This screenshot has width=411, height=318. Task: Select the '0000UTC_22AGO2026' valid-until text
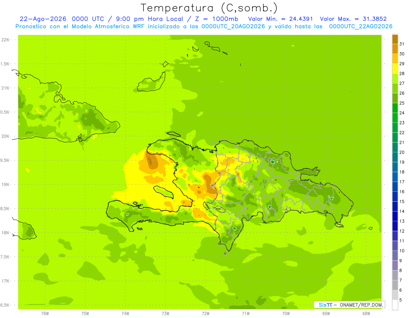pyautogui.click(x=361, y=26)
